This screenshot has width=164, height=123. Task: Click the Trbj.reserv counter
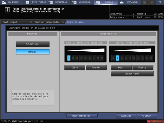(122, 17)
